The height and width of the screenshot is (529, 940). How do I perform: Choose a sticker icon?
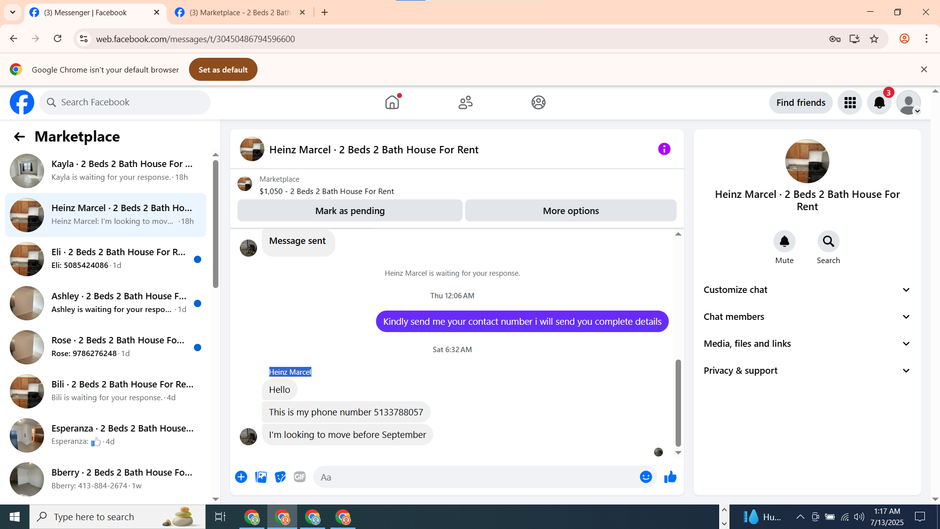[280, 477]
